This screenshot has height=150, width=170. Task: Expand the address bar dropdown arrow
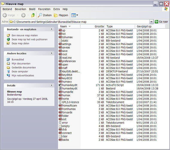point(151,22)
